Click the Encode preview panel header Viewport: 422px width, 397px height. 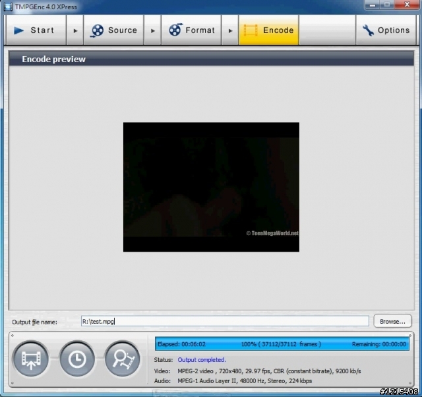pyautogui.click(x=211, y=59)
